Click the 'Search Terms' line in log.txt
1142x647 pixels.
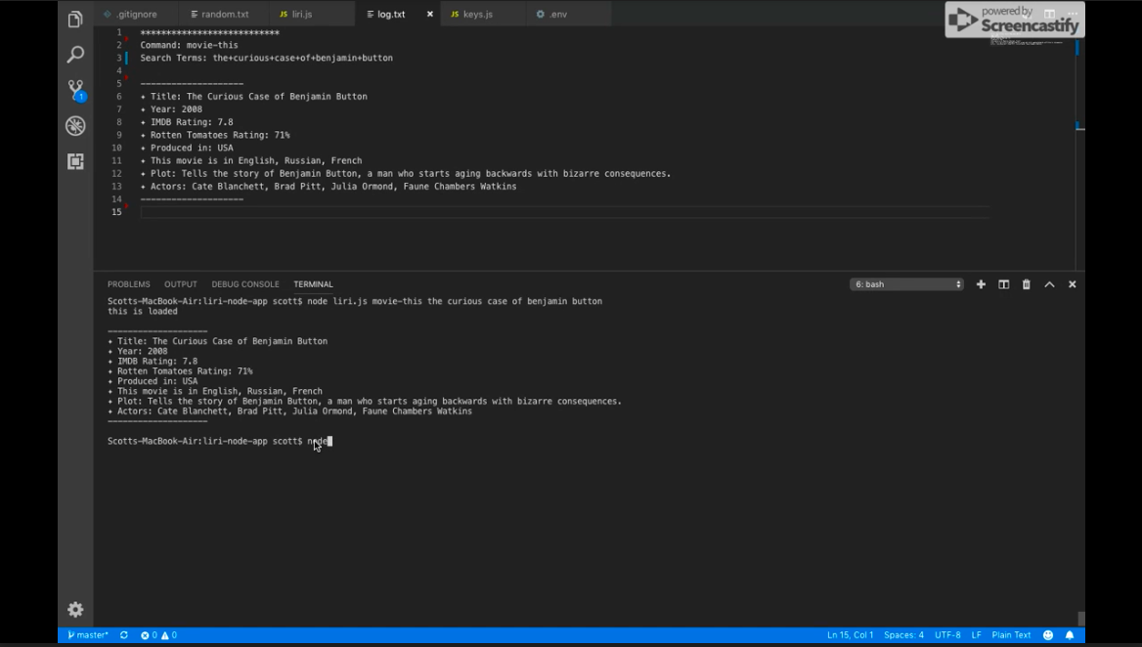point(267,59)
